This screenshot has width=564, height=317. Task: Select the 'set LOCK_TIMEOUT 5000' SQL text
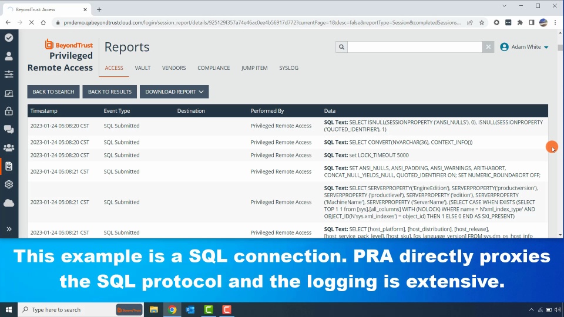point(379,155)
